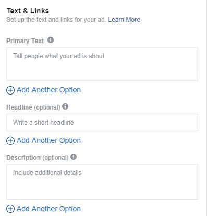Click plus circle icon under Description box
The width and height of the screenshot is (207, 216).
10,209
